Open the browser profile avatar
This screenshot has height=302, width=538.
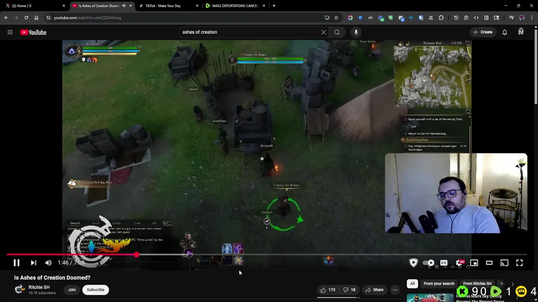point(522,18)
